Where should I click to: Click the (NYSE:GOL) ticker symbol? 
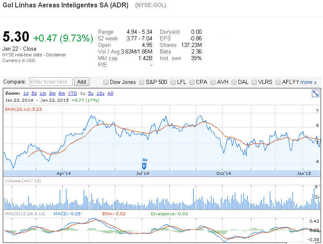(x=151, y=5)
